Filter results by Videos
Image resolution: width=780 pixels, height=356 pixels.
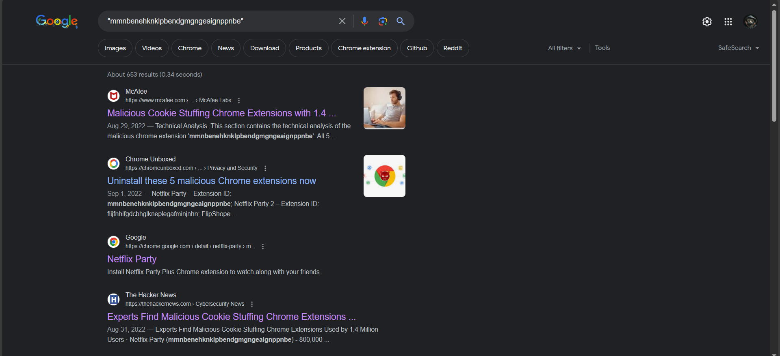[152, 48]
